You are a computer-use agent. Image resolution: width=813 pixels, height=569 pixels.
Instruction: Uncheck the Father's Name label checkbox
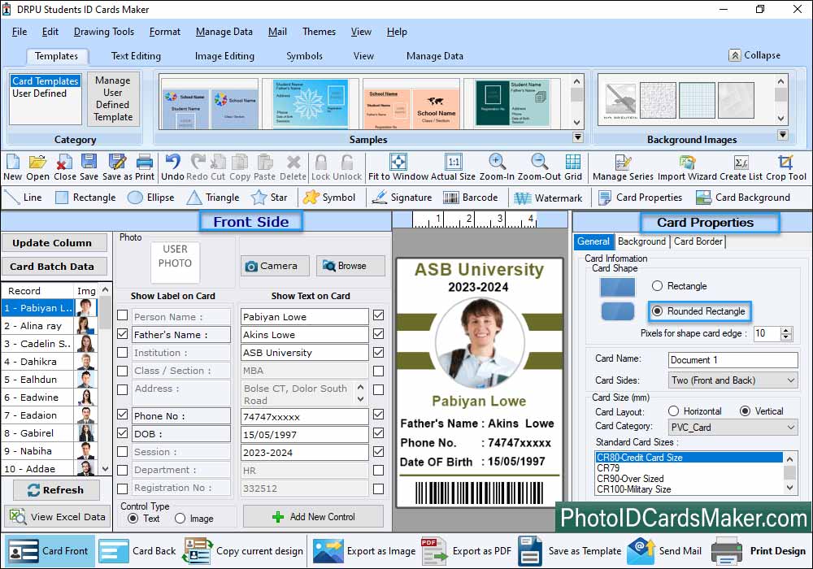123,334
